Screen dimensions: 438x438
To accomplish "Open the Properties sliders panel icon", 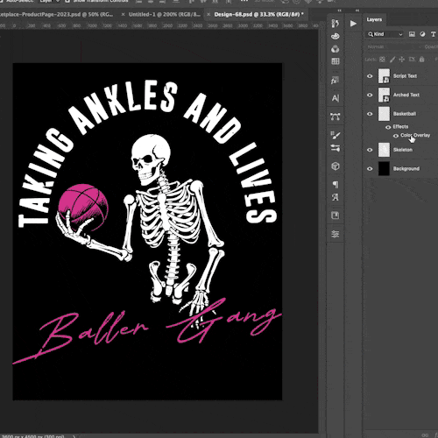I will [x=336, y=234].
